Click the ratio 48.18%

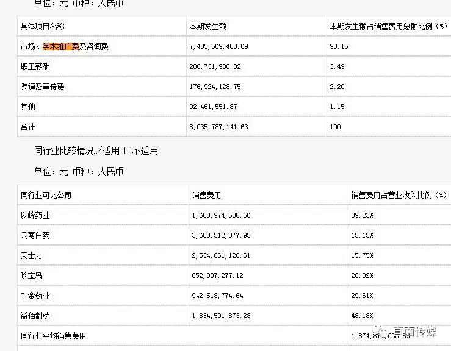pyautogui.click(x=362, y=316)
